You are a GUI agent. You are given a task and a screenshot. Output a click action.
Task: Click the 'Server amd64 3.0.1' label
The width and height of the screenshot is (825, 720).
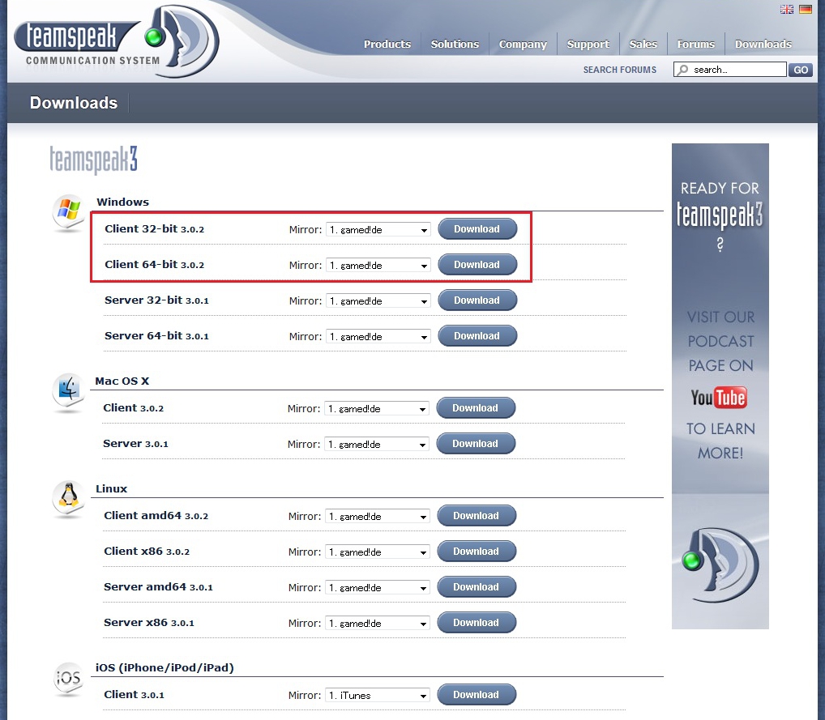[158, 587]
